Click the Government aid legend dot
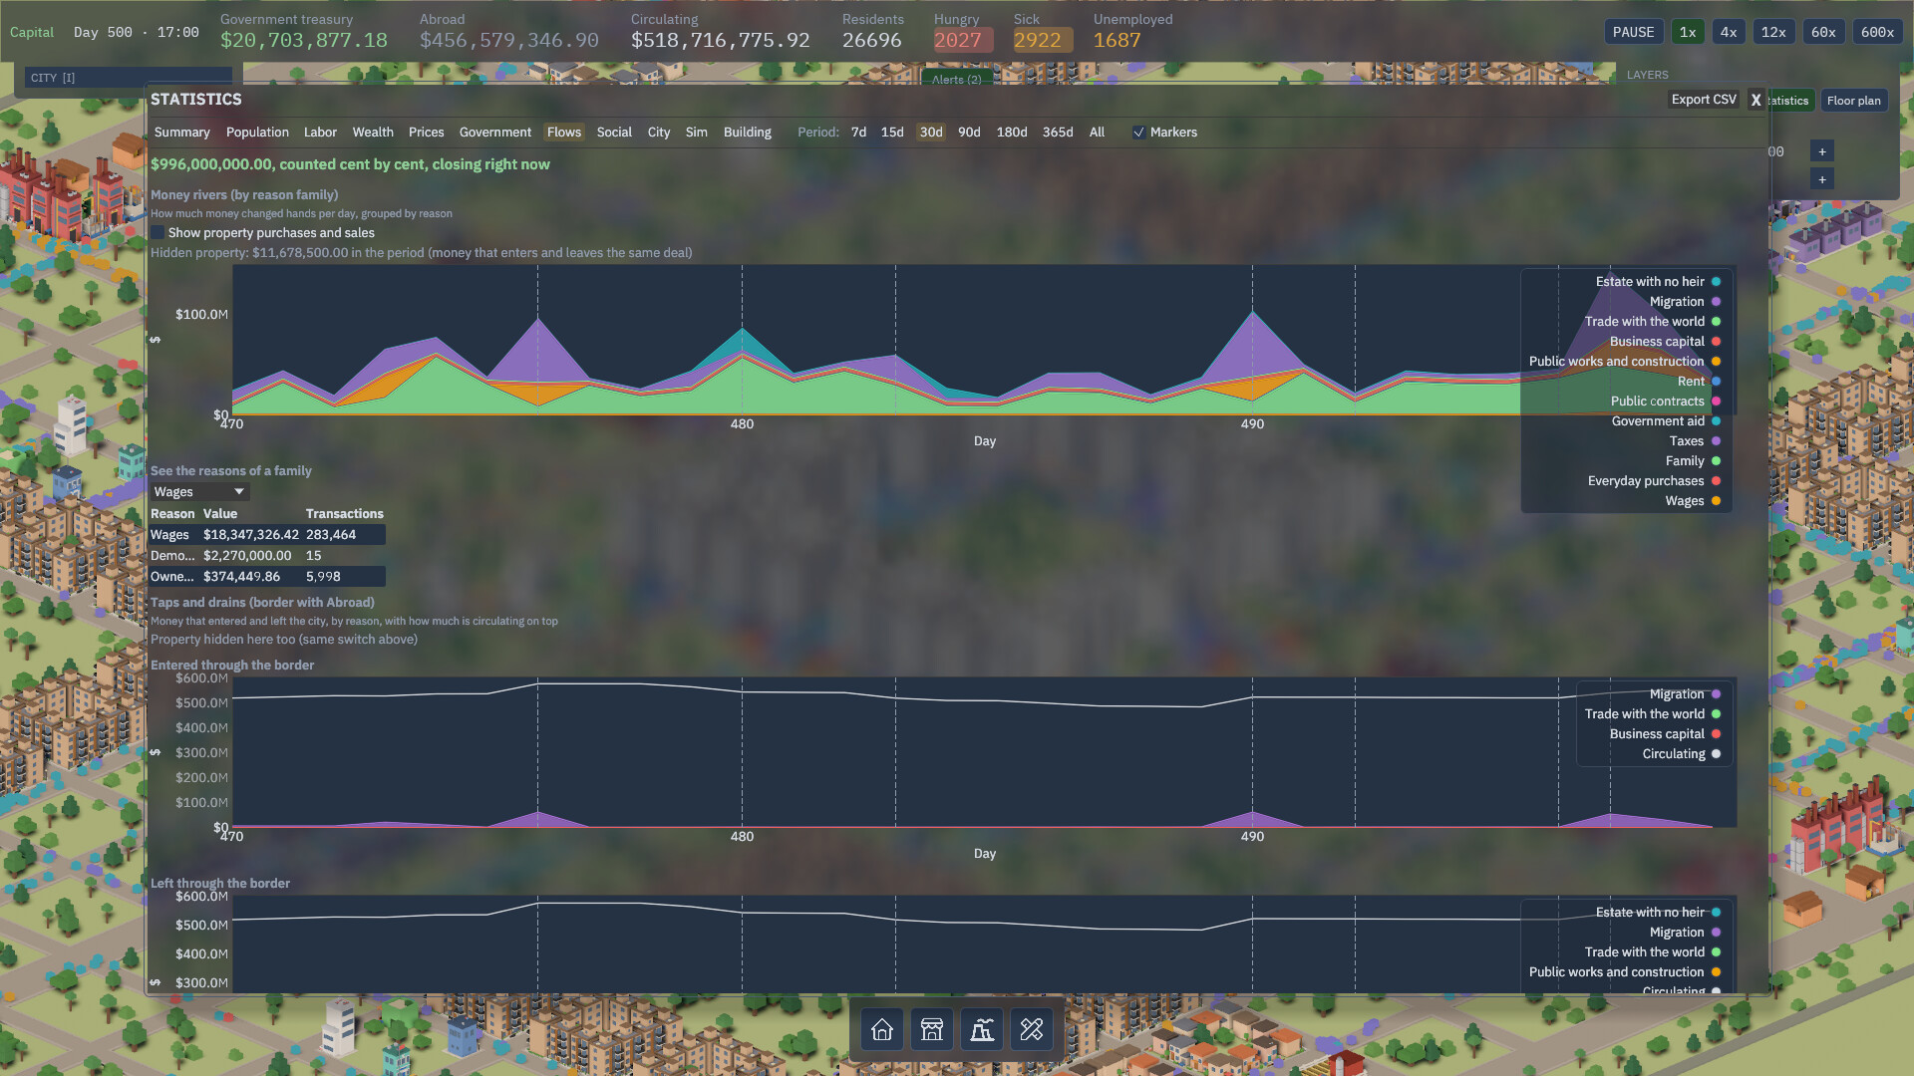The width and height of the screenshot is (1914, 1076). pyautogui.click(x=1716, y=421)
